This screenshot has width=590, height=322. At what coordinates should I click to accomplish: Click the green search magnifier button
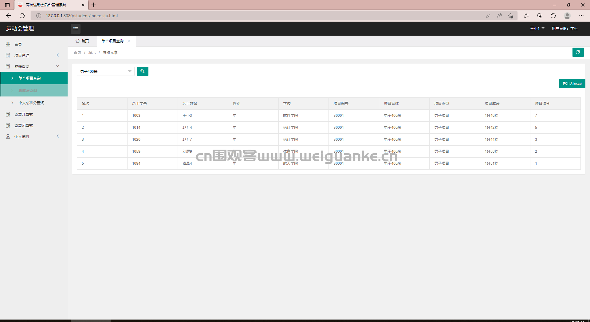point(143,71)
